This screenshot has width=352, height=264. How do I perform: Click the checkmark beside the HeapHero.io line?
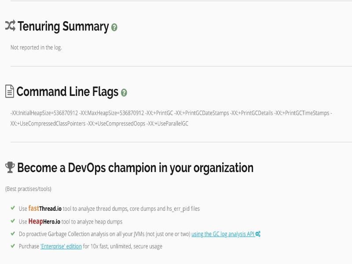click(x=13, y=221)
